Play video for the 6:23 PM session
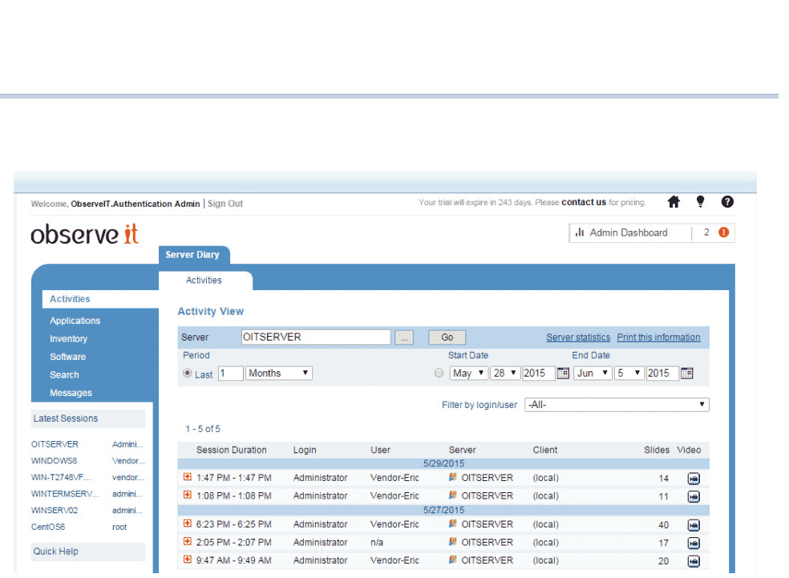Viewport: 789px width, 578px height. 694,525
